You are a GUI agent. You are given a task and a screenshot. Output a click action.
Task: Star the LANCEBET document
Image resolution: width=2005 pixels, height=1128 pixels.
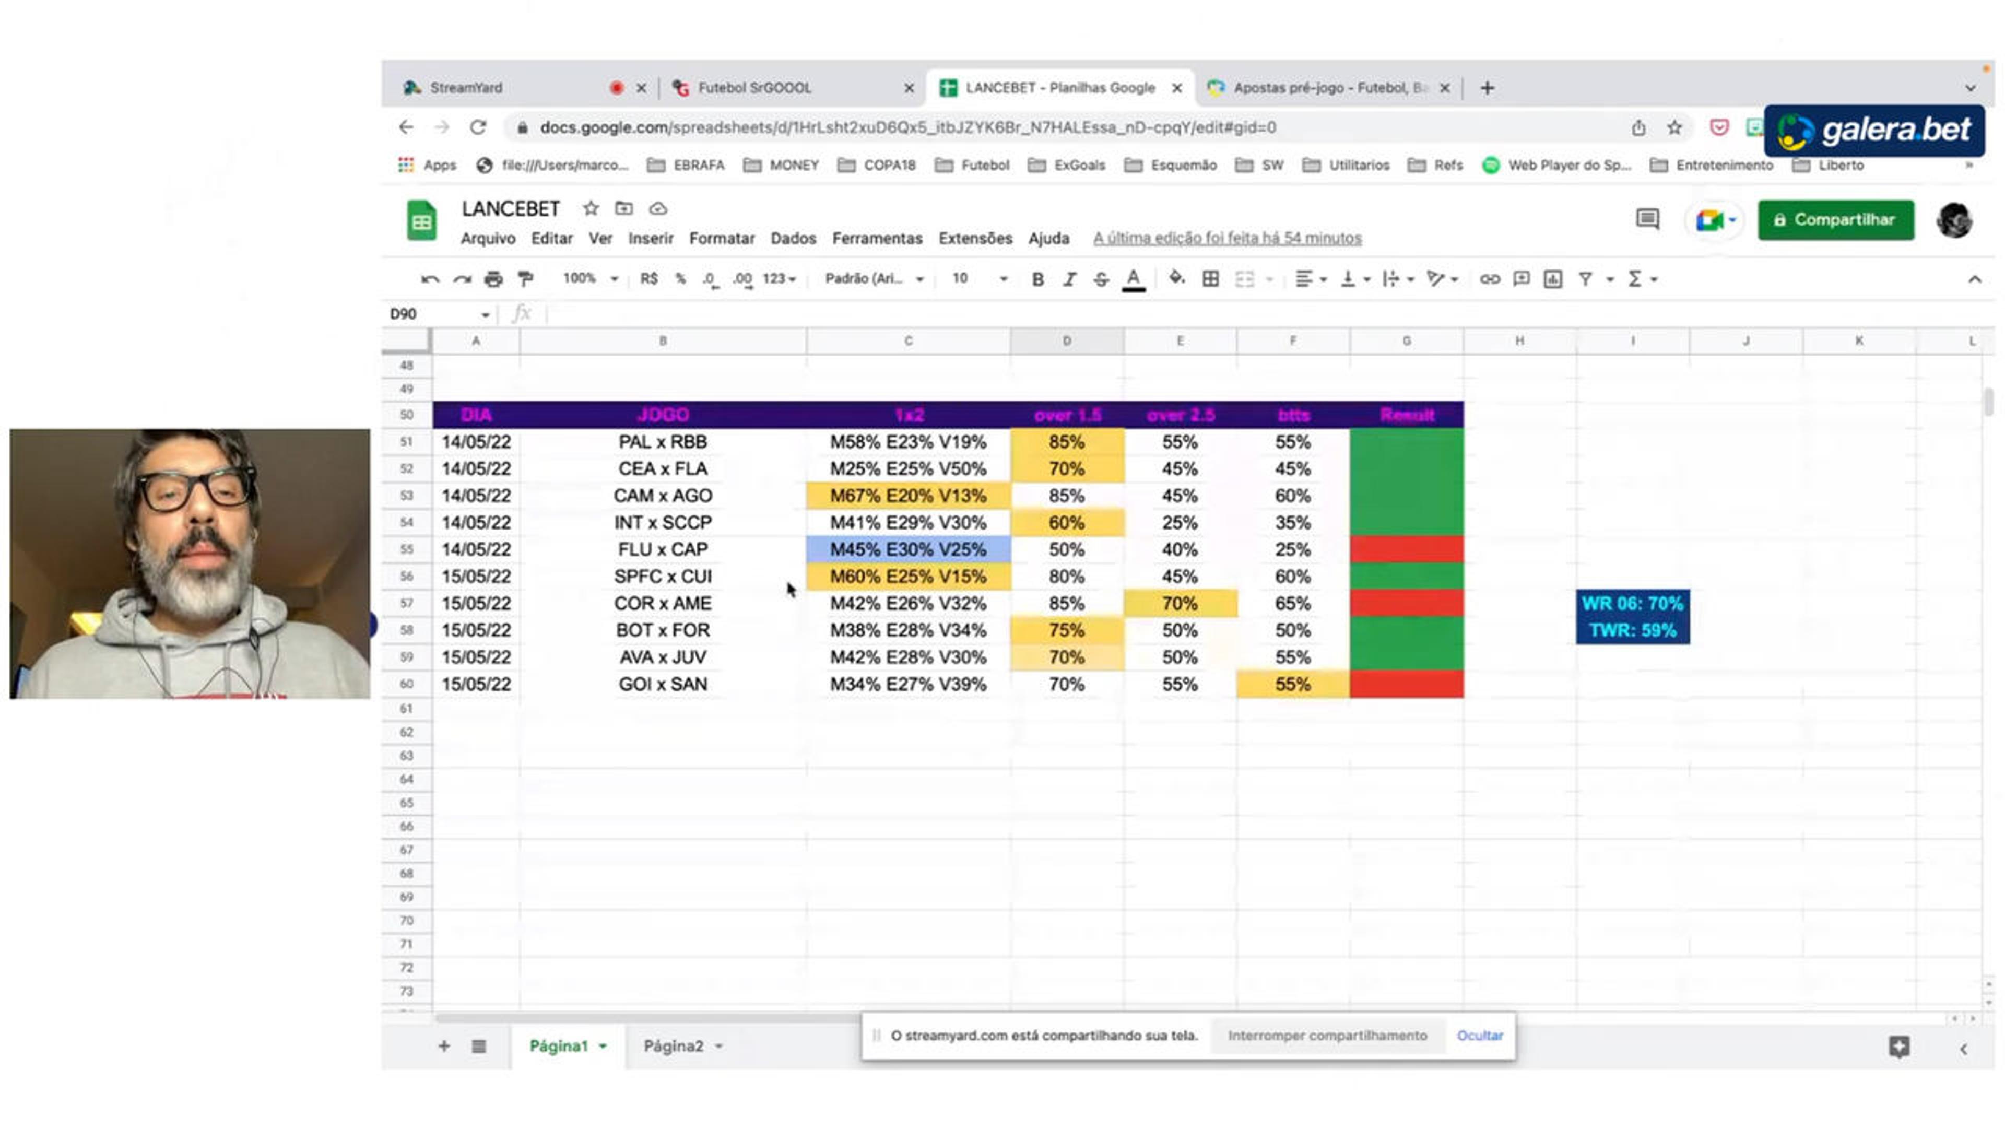point(591,209)
